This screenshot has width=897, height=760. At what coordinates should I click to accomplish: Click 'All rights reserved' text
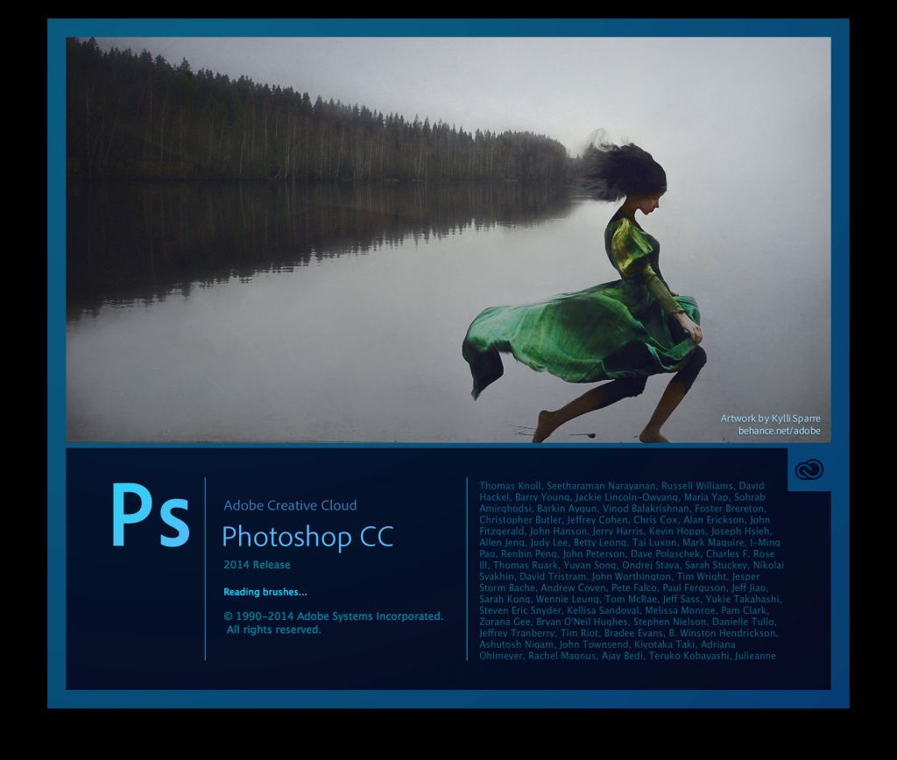click(x=273, y=629)
